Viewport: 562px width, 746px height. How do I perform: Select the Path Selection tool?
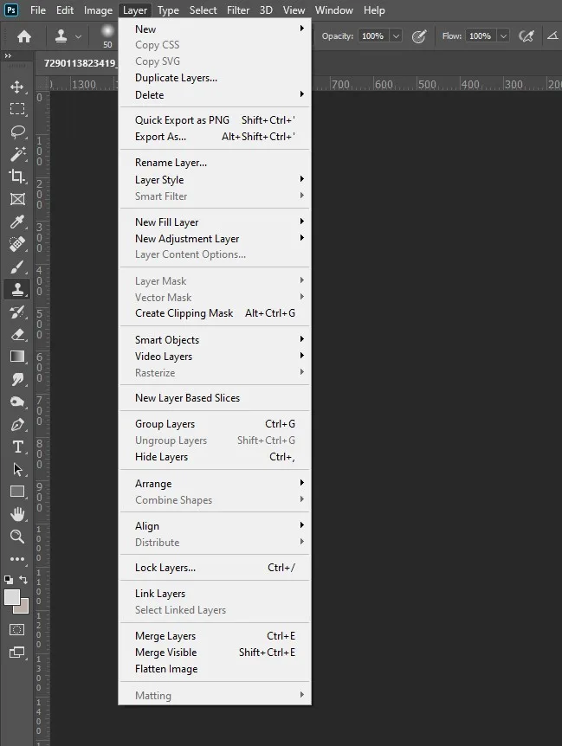pos(17,470)
